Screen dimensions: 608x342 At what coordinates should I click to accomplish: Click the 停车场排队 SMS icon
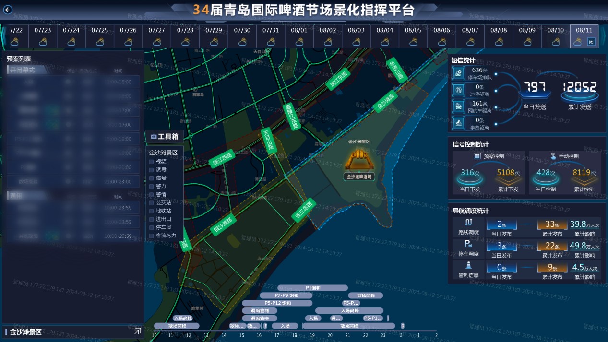coord(459,73)
